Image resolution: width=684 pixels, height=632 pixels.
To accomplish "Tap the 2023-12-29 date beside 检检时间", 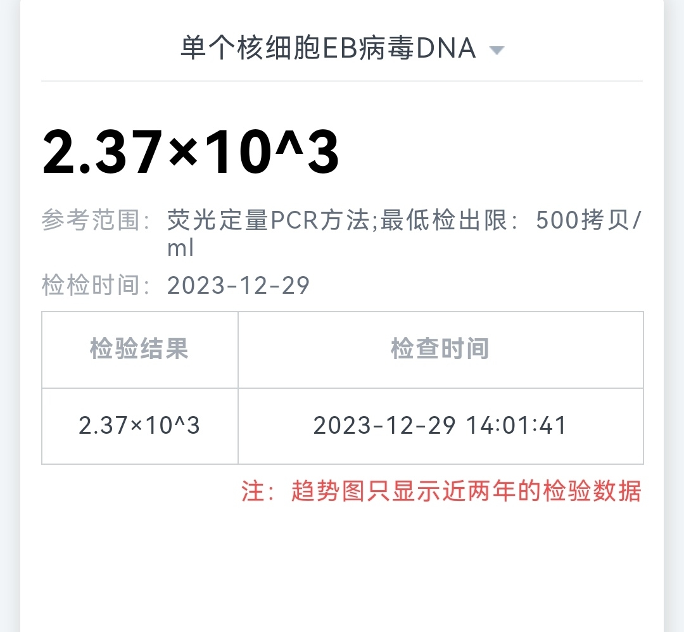I will pyautogui.click(x=238, y=286).
